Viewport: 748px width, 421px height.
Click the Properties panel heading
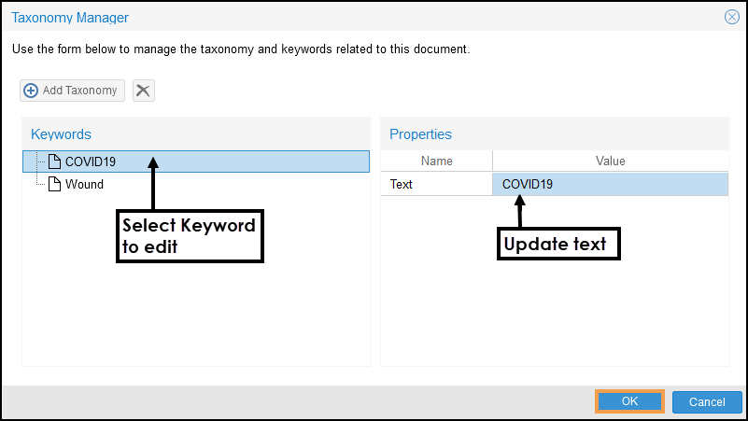point(420,134)
